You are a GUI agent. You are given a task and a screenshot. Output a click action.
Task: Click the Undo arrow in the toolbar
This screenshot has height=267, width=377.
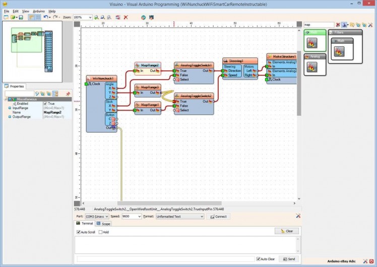point(46,17)
